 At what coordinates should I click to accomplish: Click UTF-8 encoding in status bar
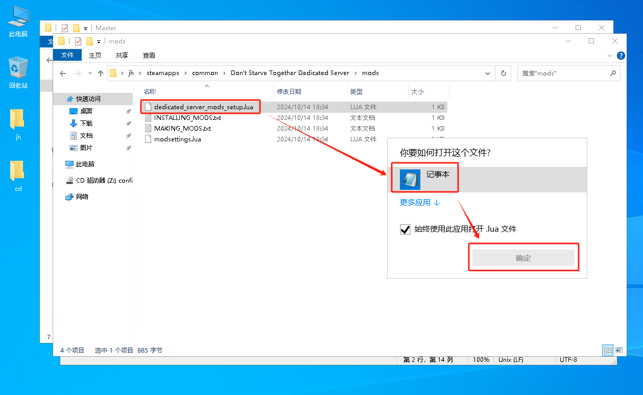tap(568, 360)
